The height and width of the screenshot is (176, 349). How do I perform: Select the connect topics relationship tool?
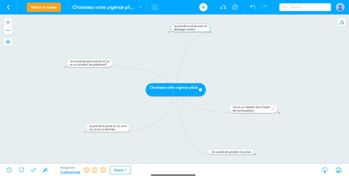(223, 7)
